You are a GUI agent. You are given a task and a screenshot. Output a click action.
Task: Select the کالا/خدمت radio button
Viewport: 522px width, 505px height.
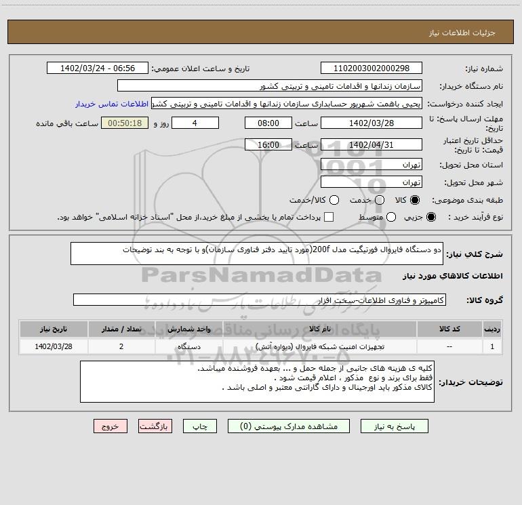click(x=334, y=200)
